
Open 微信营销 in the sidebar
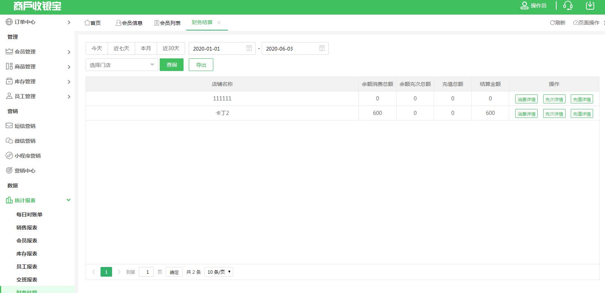25,141
